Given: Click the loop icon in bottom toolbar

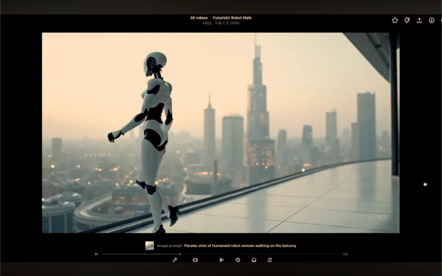Looking at the screenshot, I should tap(270, 260).
